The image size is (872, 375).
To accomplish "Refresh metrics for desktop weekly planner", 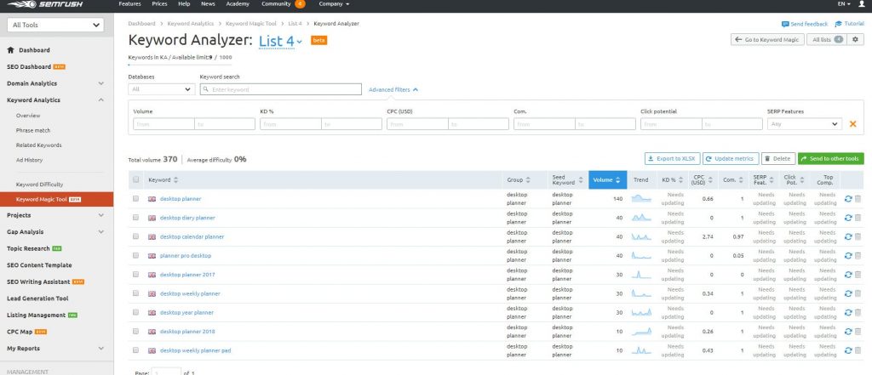I will [848, 293].
